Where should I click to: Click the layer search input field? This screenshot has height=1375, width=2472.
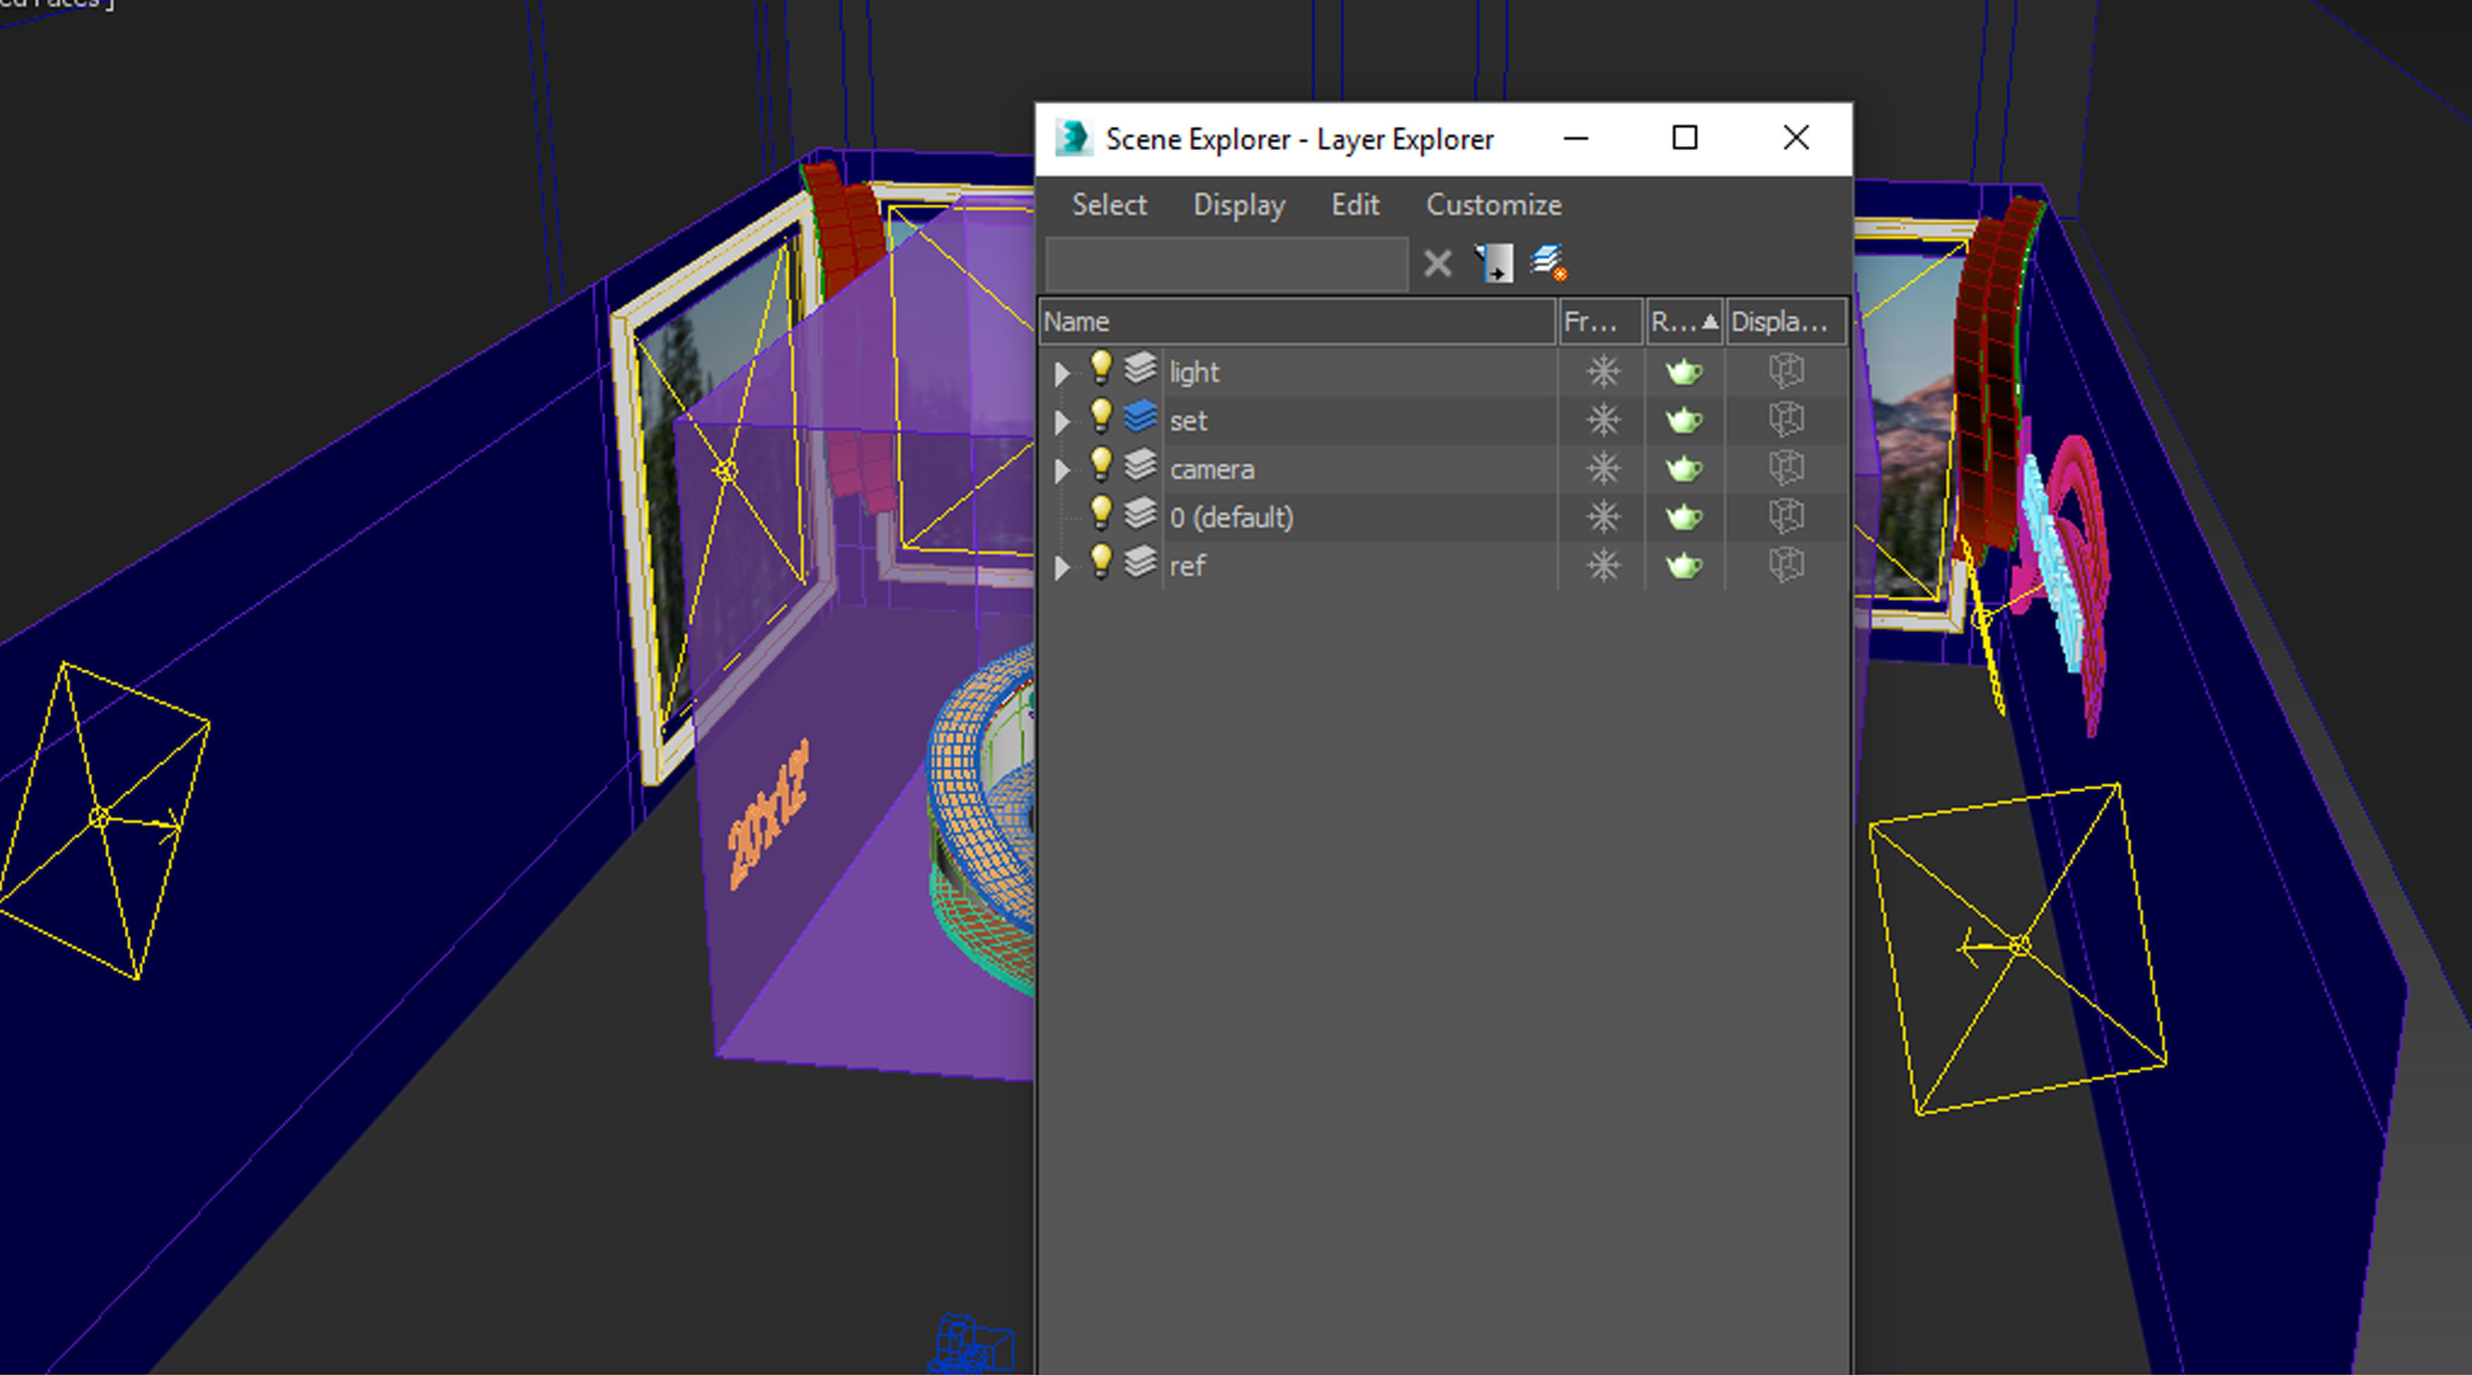[x=1226, y=264]
